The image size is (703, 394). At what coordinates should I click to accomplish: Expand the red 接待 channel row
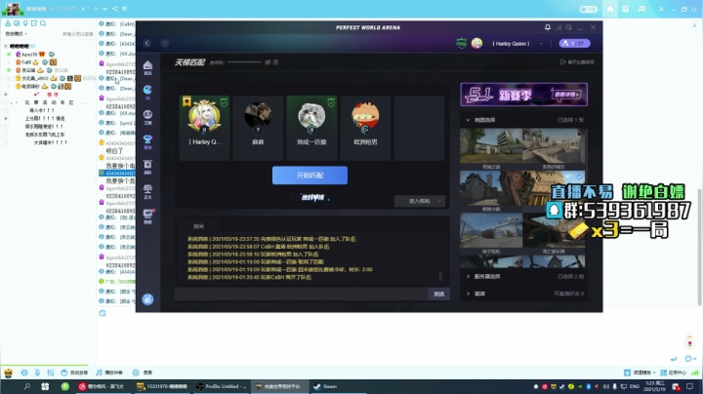(x=6, y=95)
